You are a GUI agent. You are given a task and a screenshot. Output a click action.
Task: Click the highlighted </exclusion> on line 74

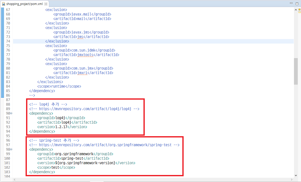coord(57,41)
